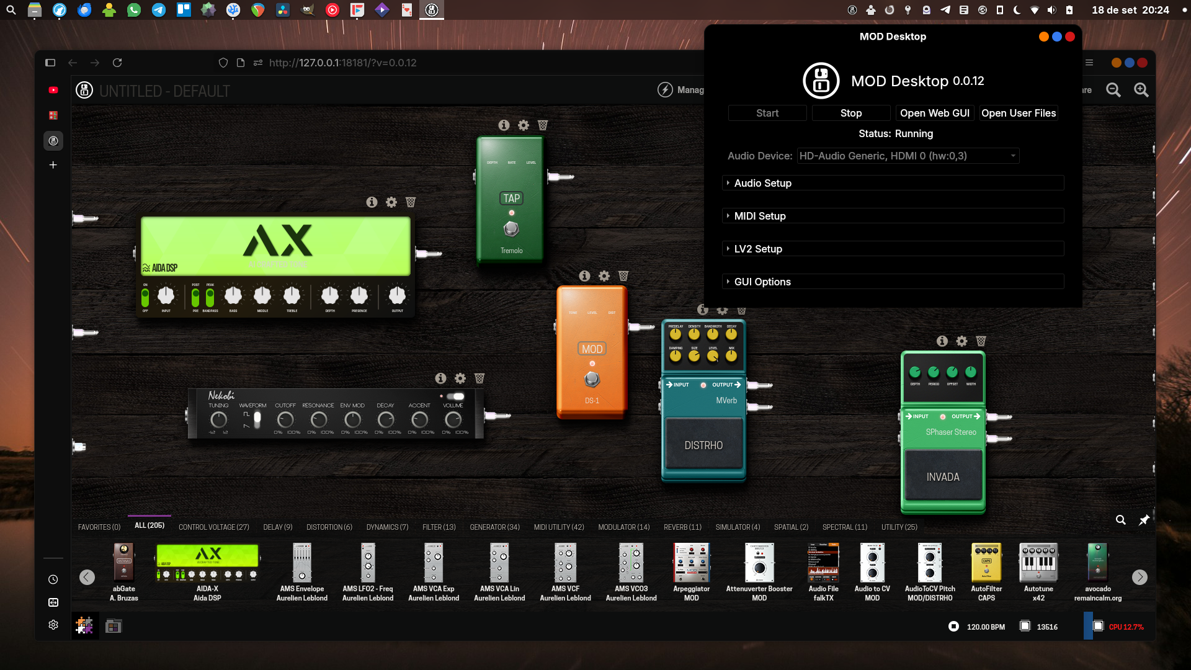Click the Open Web GUI button
Screen dimensions: 1191x670
click(x=934, y=113)
